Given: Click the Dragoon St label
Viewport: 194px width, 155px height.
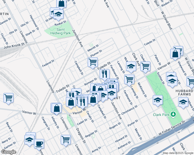Looking at the screenshot, I should coord(81,136).
